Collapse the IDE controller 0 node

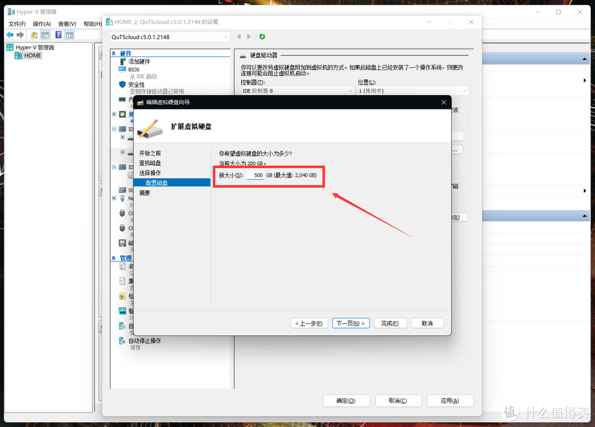(114, 129)
